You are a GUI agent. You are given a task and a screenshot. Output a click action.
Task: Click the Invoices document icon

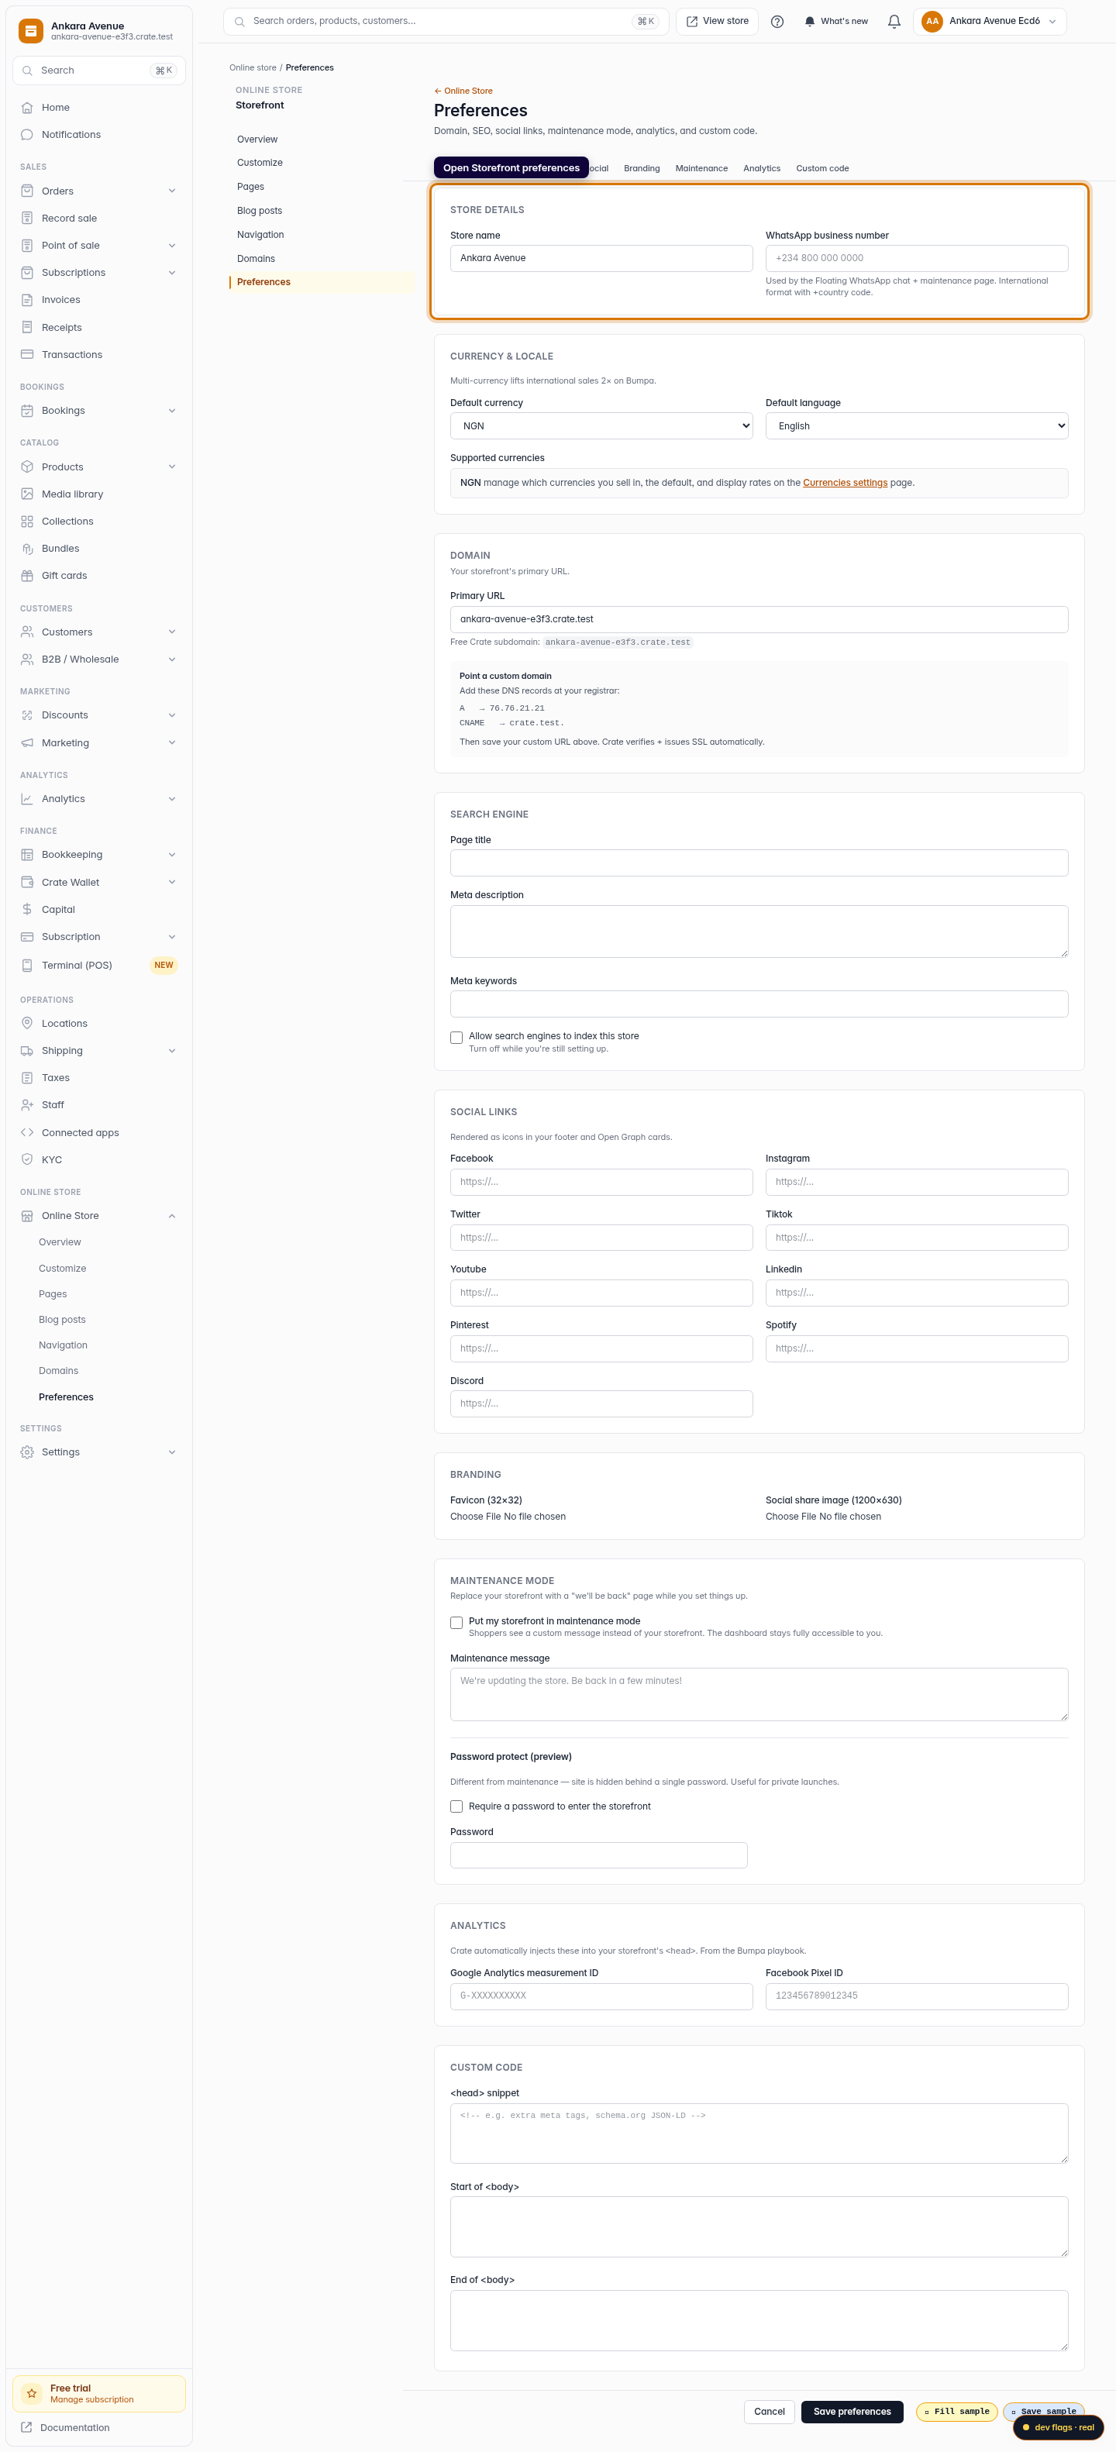(x=26, y=300)
